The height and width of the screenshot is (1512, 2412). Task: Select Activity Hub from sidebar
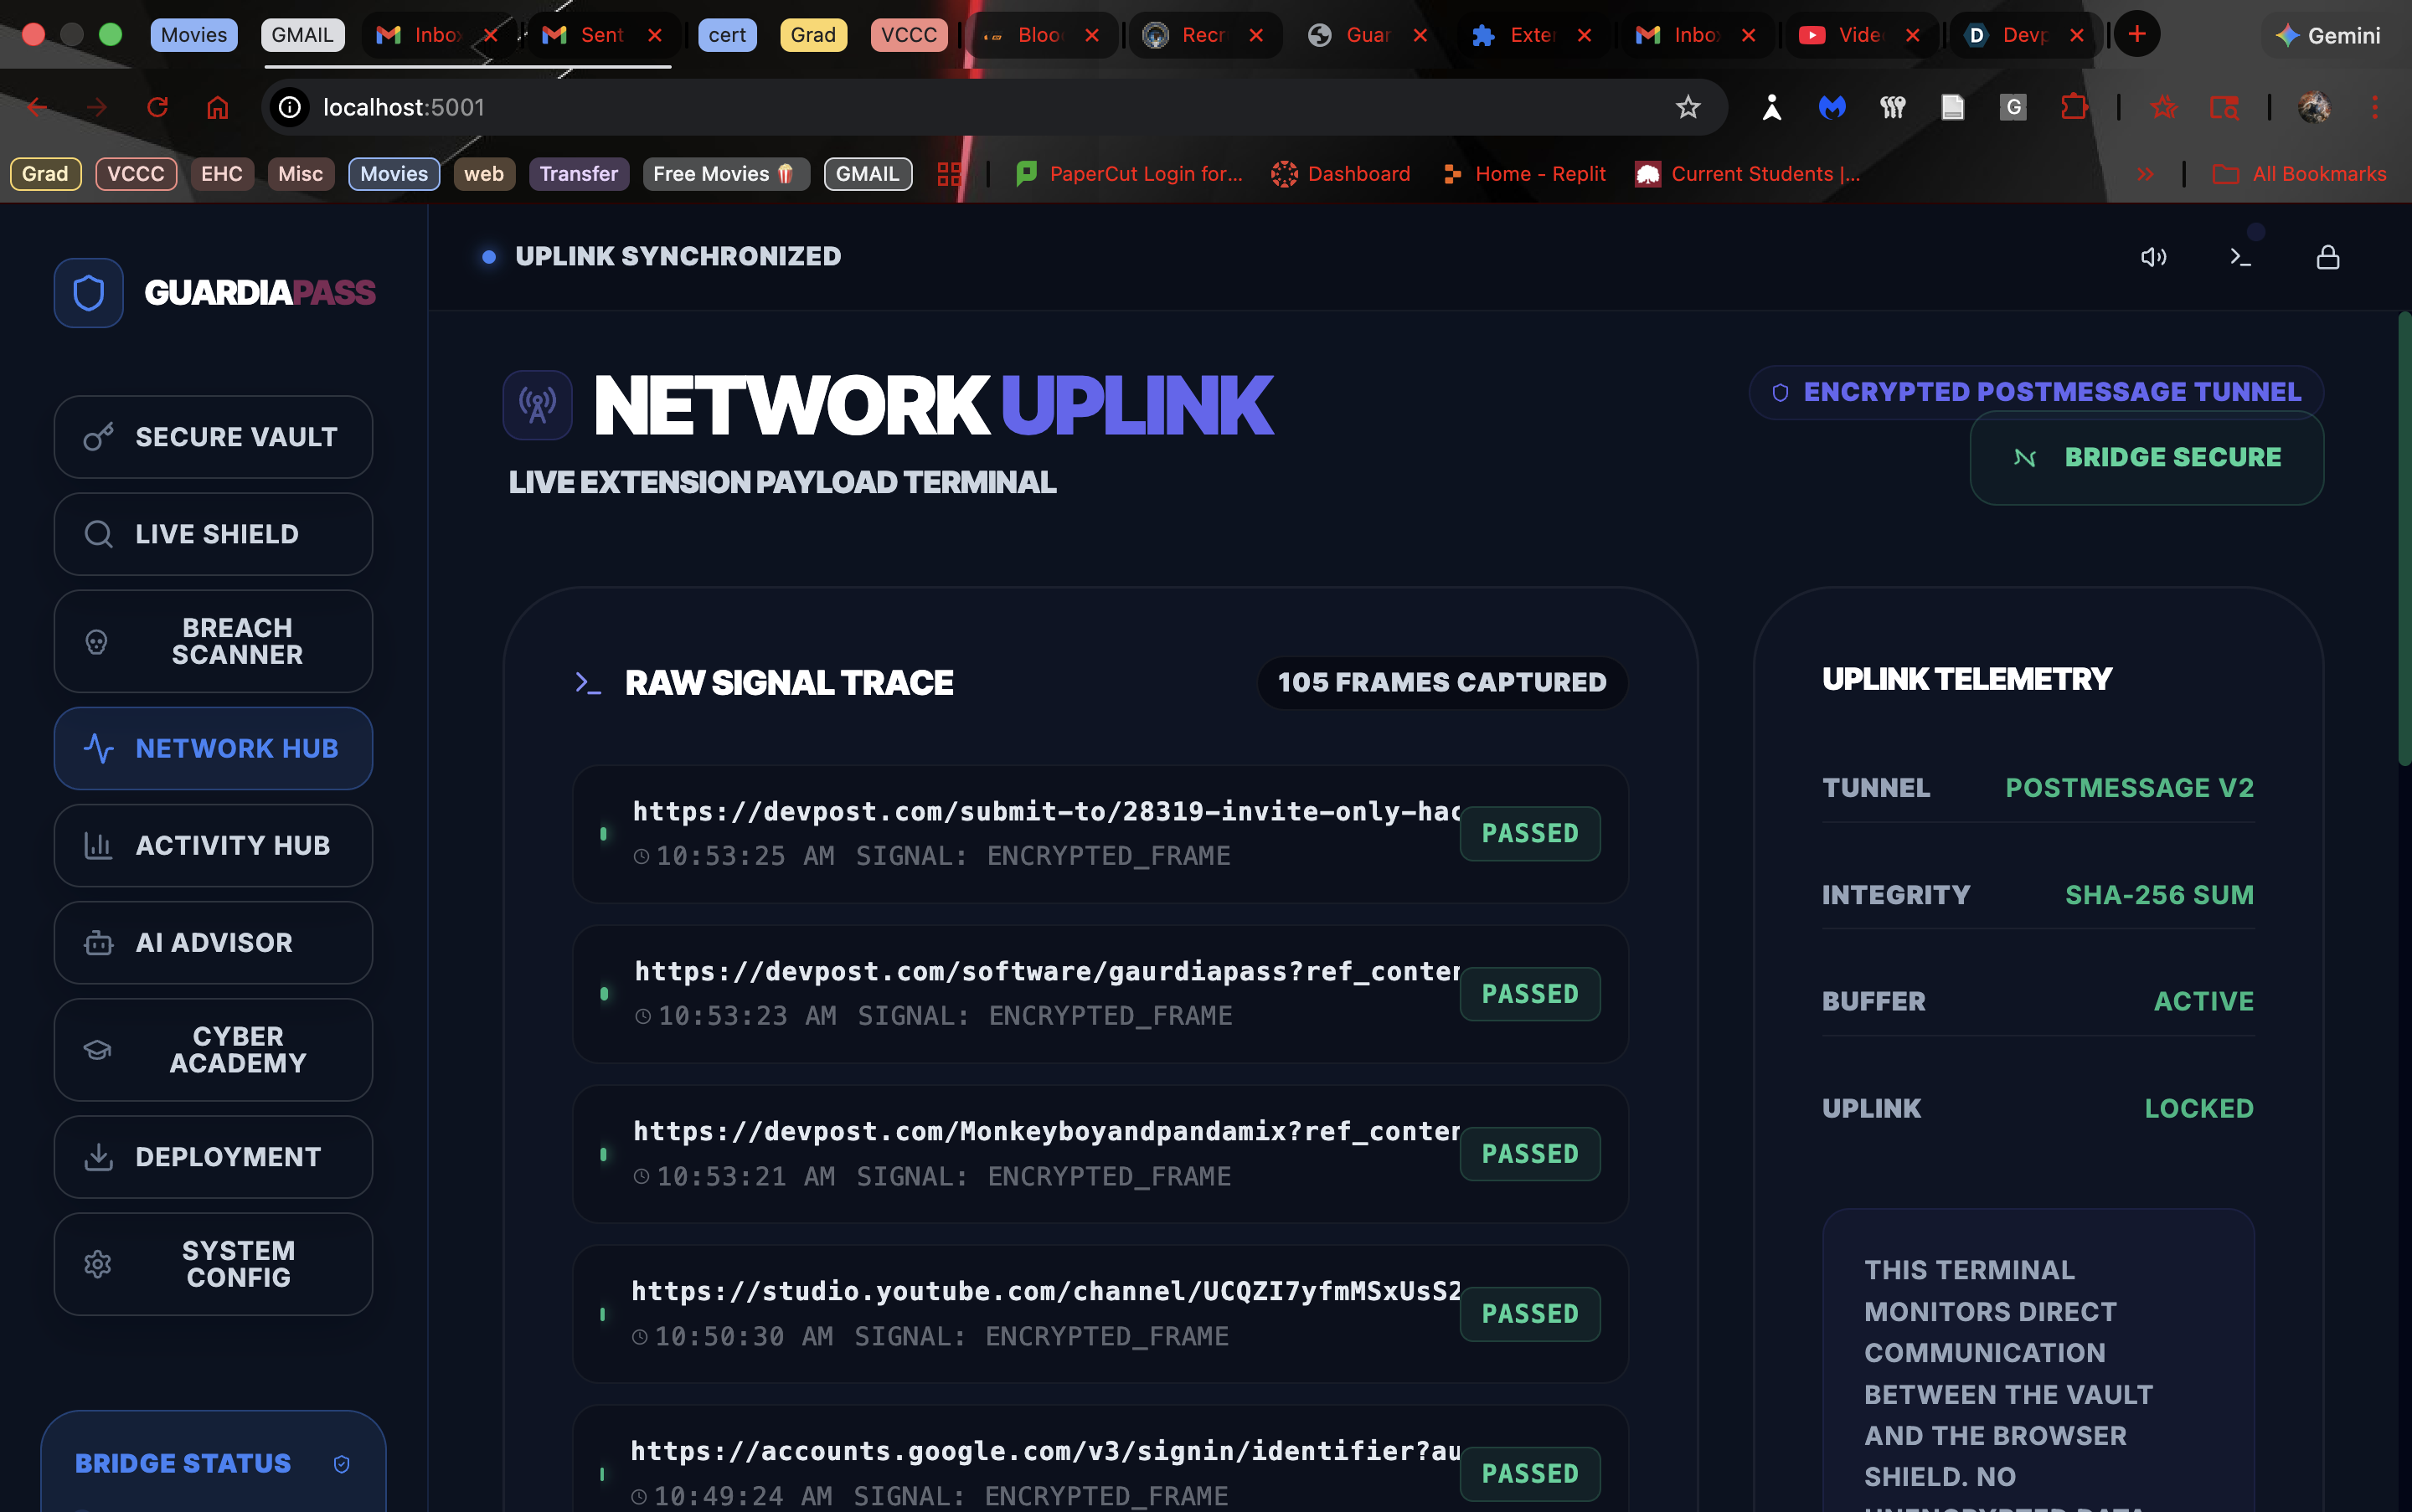[213, 845]
